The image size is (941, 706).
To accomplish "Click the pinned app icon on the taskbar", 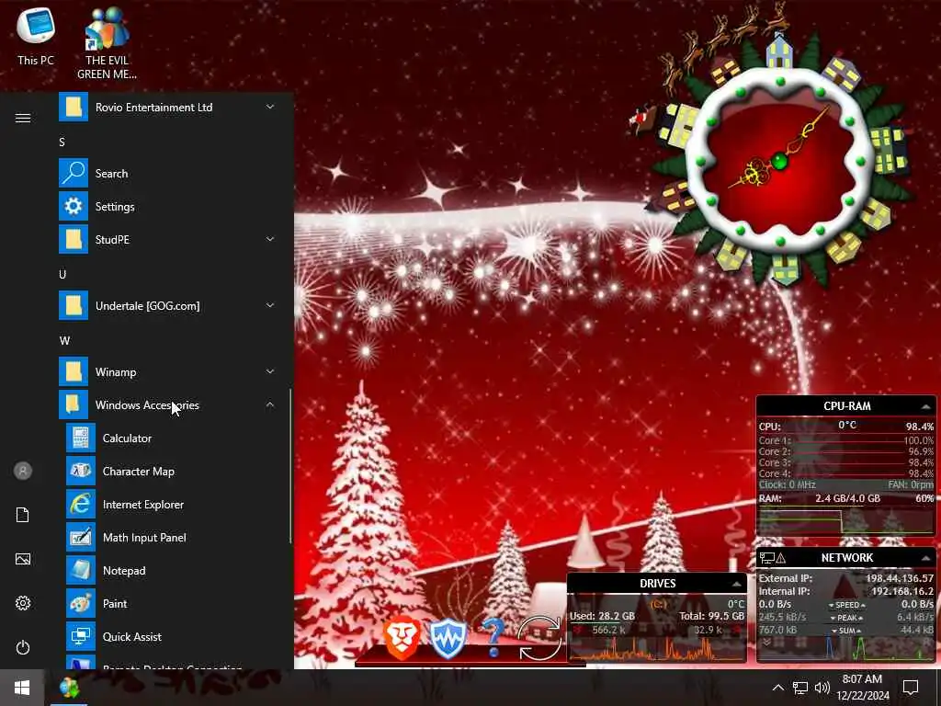I will (x=69, y=688).
